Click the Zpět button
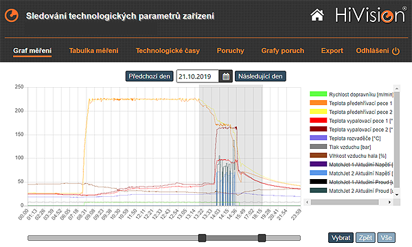The image size is (412, 247). [365, 237]
